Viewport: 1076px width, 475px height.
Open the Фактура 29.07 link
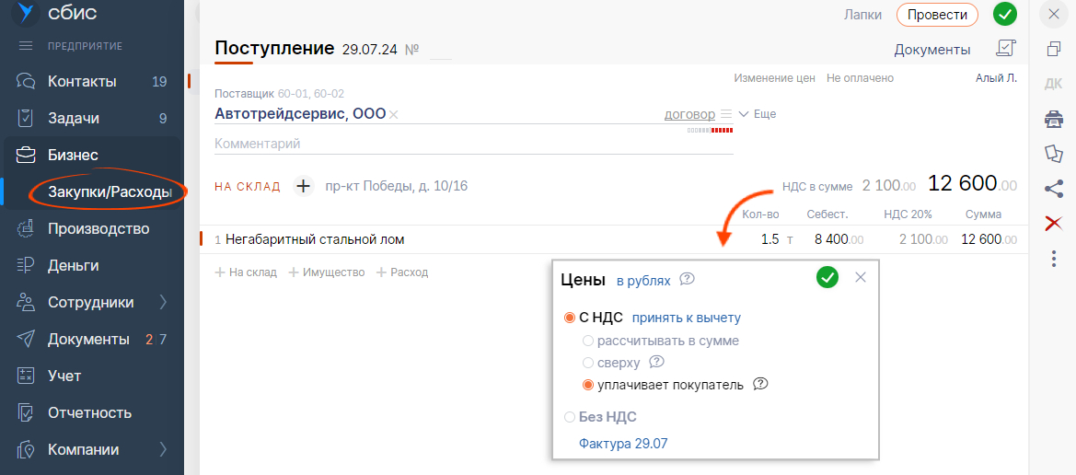[623, 444]
